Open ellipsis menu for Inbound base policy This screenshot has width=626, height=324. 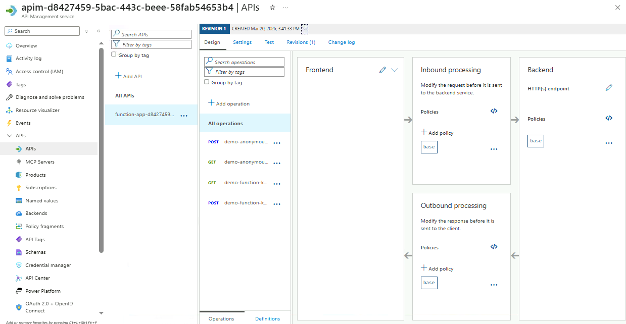(494, 149)
